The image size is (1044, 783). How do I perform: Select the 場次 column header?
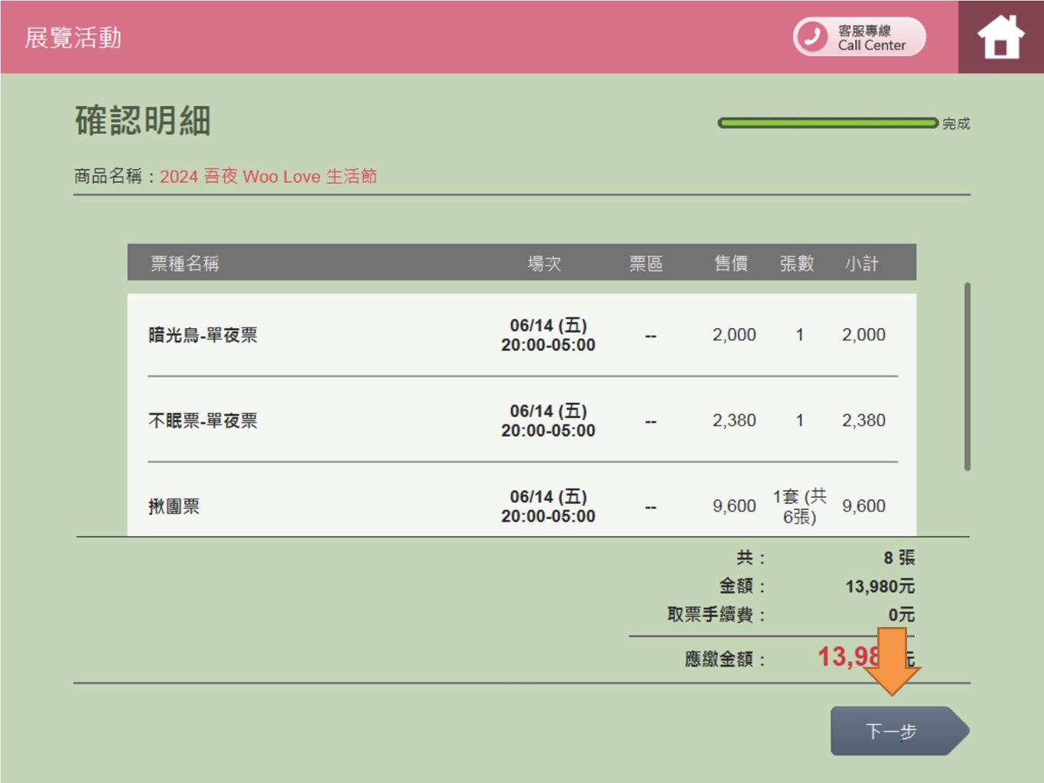[545, 264]
